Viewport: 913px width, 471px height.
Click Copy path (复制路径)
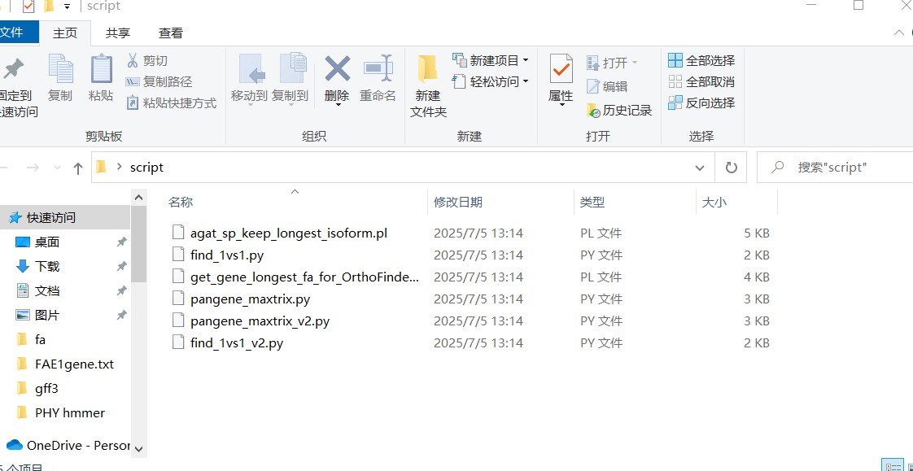(x=159, y=81)
